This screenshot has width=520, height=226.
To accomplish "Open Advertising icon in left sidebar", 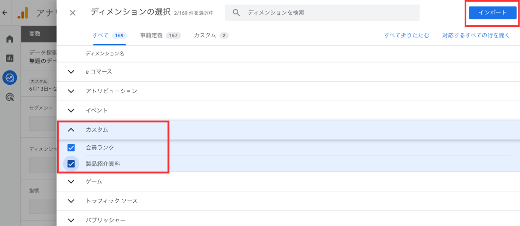I will (x=10, y=97).
